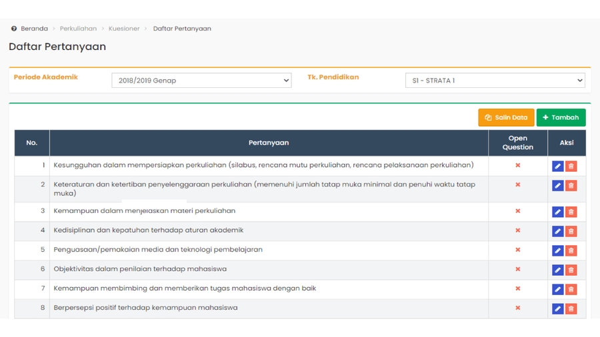Toggle the Open Question mark for question 4
This screenshot has width=600, height=337.
coord(517,230)
